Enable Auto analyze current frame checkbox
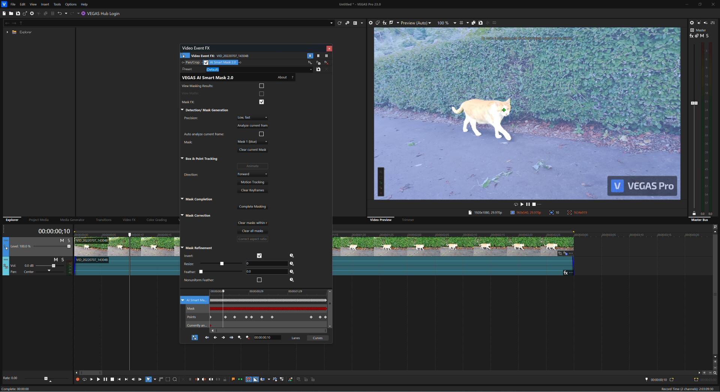Image resolution: width=720 pixels, height=392 pixels. pos(261,134)
